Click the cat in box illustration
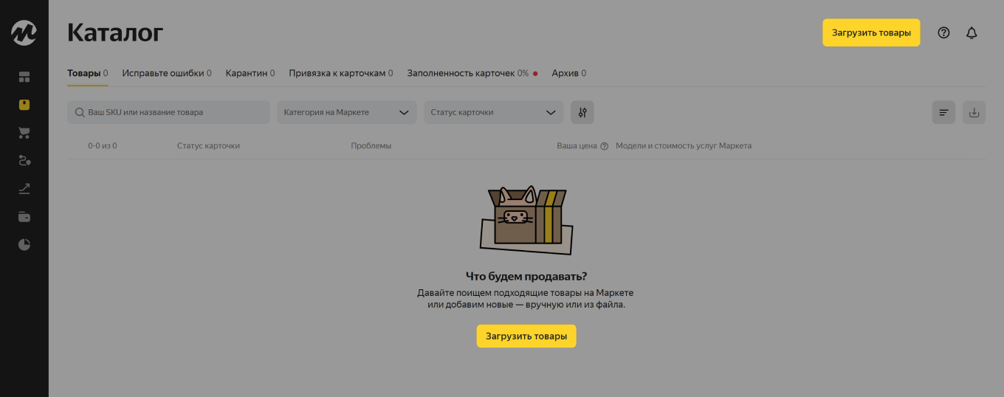Image resolution: width=1004 pixels, height=397 pixels. 526,221
